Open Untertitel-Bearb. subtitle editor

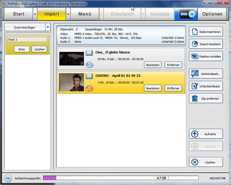click(x=206, y=86)
